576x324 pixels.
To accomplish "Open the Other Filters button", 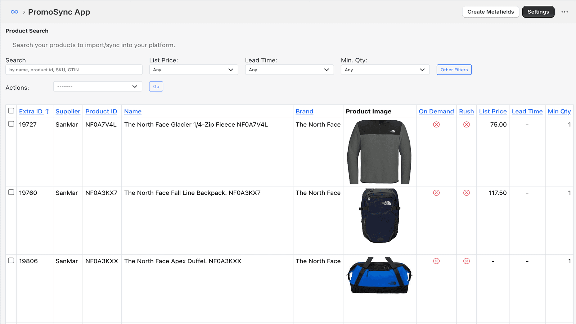I will click(x=454, y=70).
